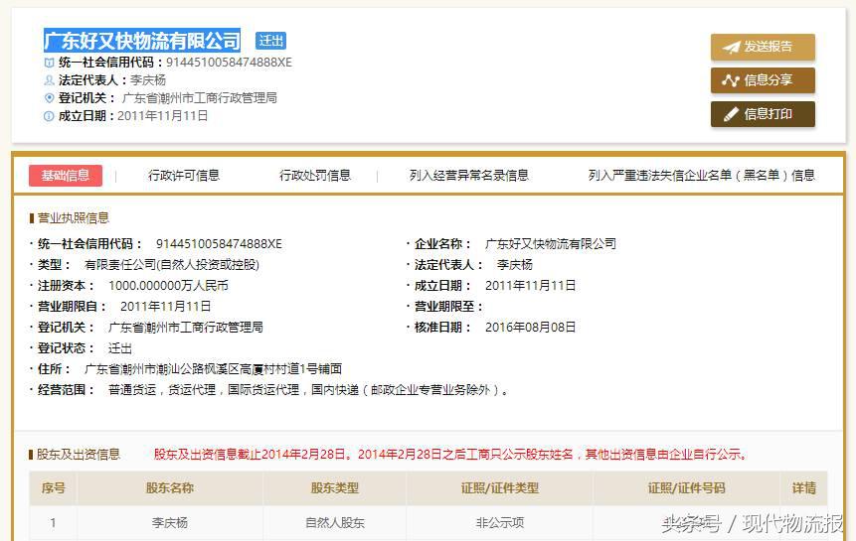Click the 经营范围 business scope text
Viewport: 856px width, 541px height.
pyautogui.click(x=307, y=390)
